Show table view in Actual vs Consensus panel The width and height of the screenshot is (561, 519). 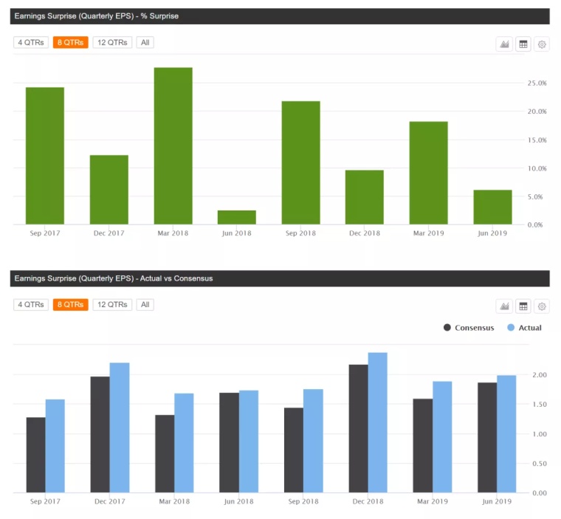[523, 306]
